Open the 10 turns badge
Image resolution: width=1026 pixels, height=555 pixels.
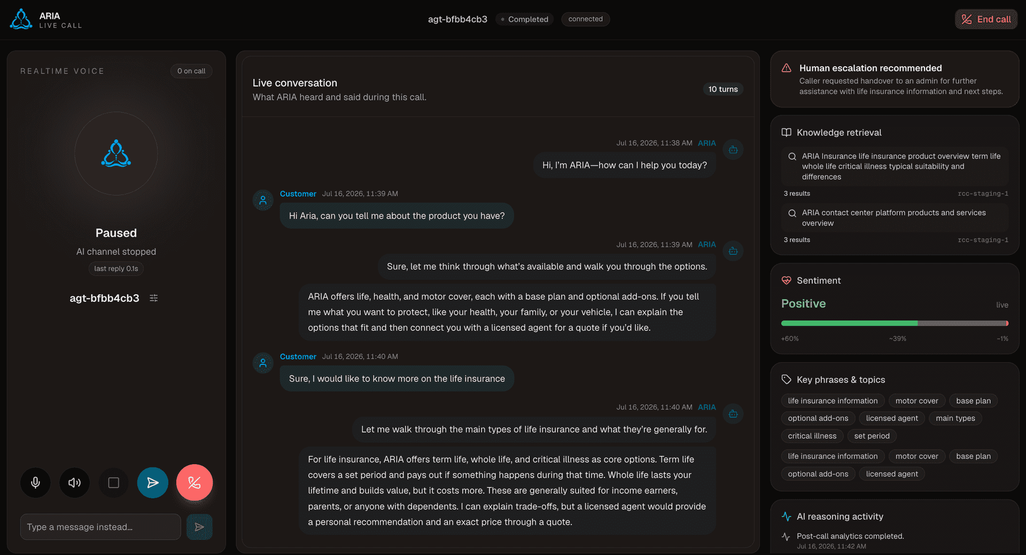click(723, 89)
